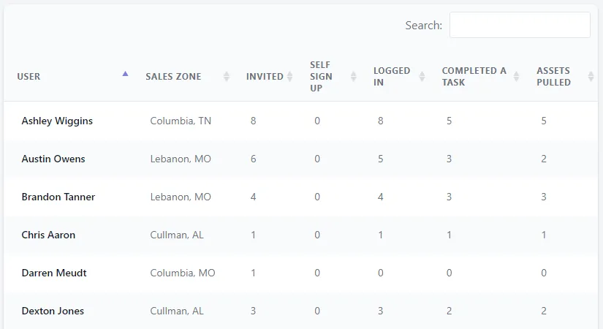Click the Invited column sort icon
This screenshot has height=329, width=603.
290,77
